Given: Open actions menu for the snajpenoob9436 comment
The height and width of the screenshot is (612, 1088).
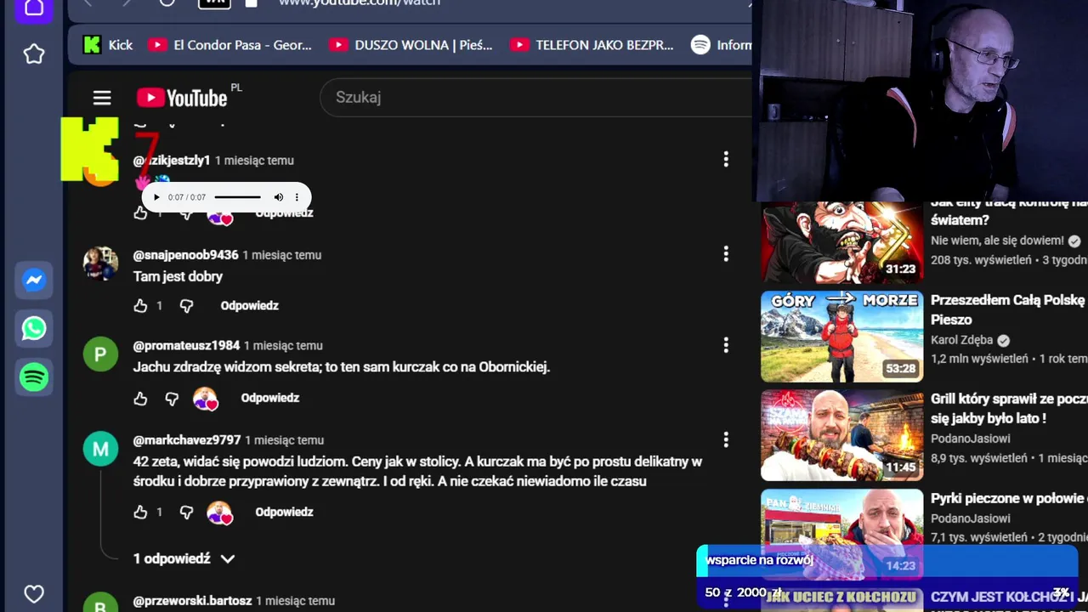Looking at the screenshot, I should tap(726, 253).
